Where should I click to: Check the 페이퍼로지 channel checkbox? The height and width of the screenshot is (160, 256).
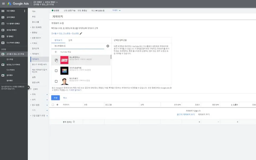(x=56, y=81)
